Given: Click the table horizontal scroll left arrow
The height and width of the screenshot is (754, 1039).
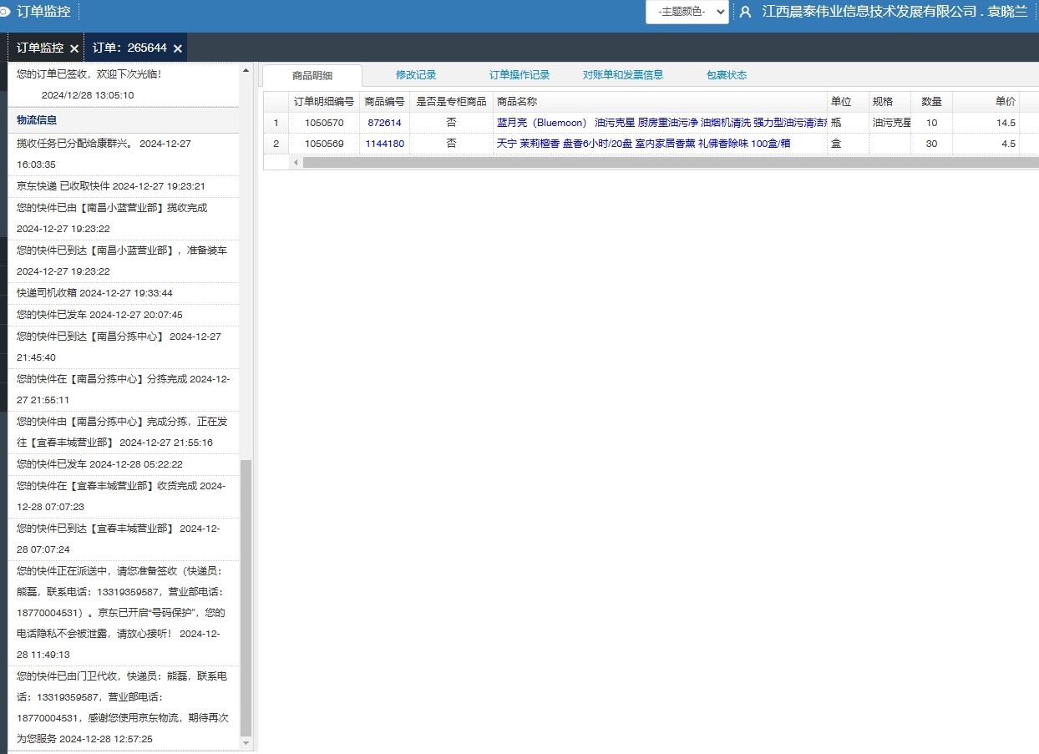Looking at the screenshot, I should (x=295, y=162).
